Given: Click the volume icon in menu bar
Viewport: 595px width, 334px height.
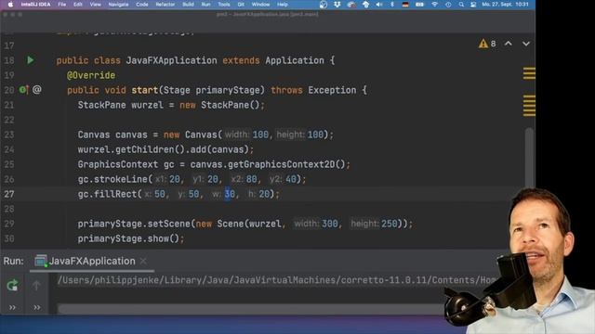Looking at the screenshot, I should 379,5.
